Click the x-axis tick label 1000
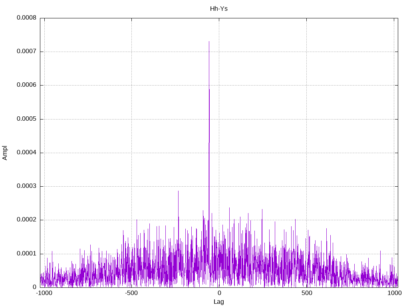 (394, 293)
